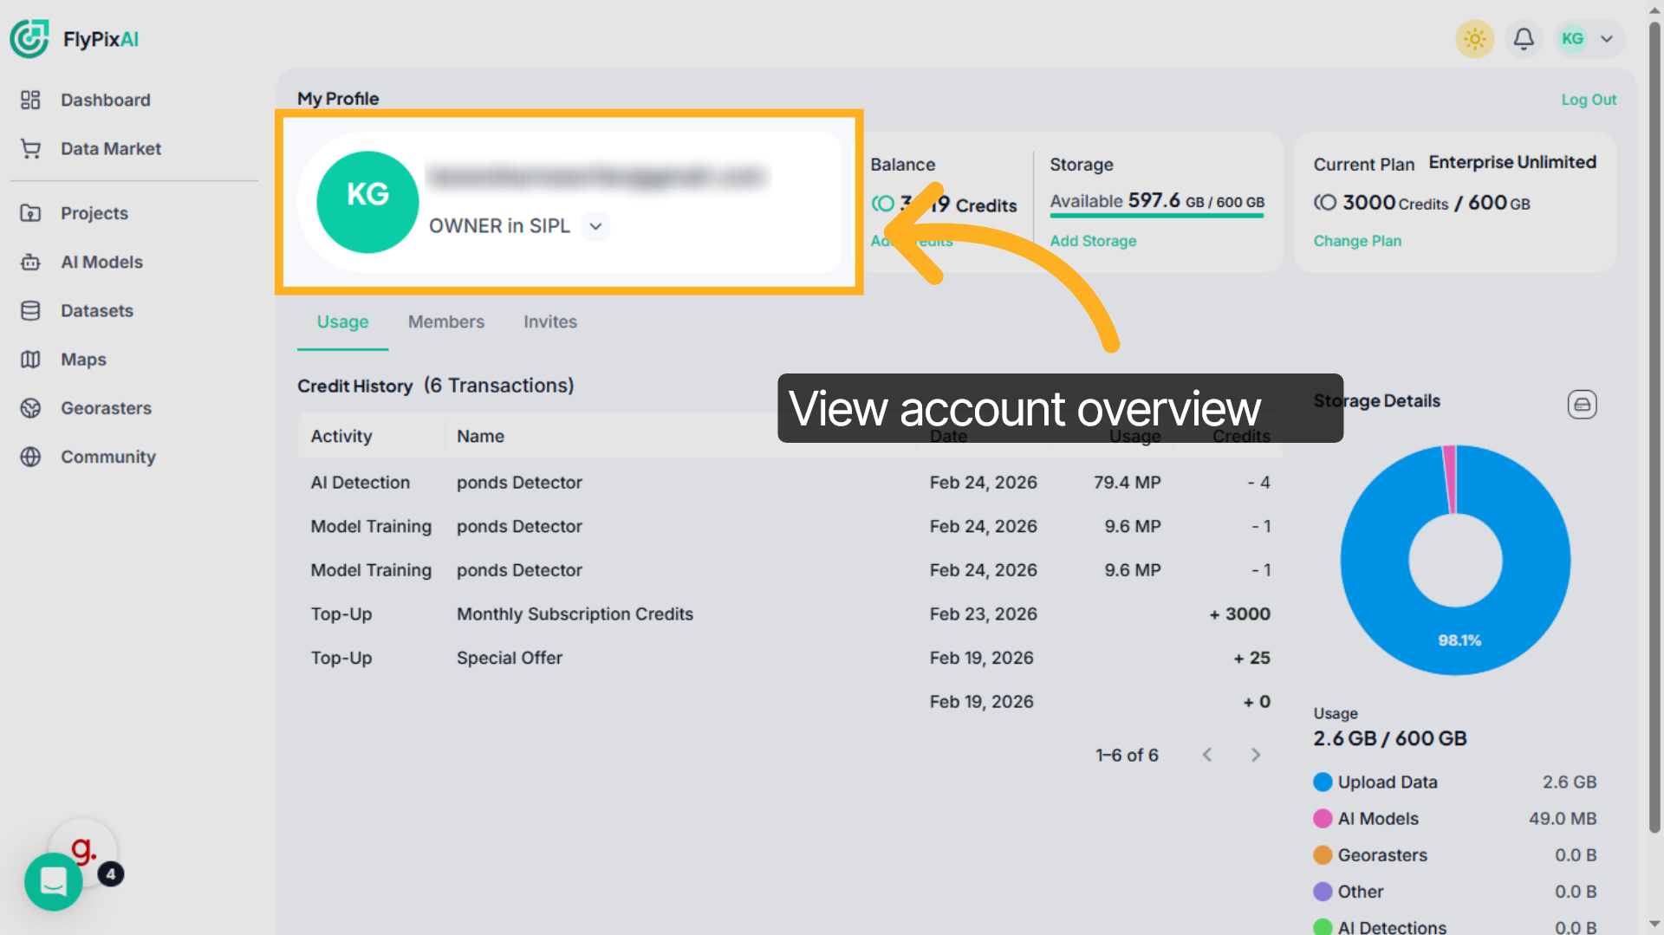
Task: Click the FlyPixAI logo
Action: pyautogui.click(x=75, y=39)
